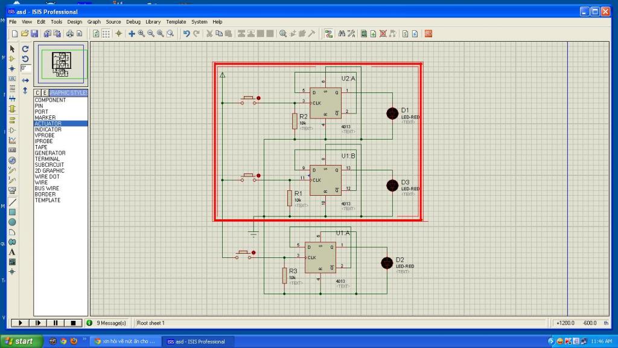Viewport: 618px width, 348px height.
Task: Click the rotate clockwise icon
Action: 25,49
